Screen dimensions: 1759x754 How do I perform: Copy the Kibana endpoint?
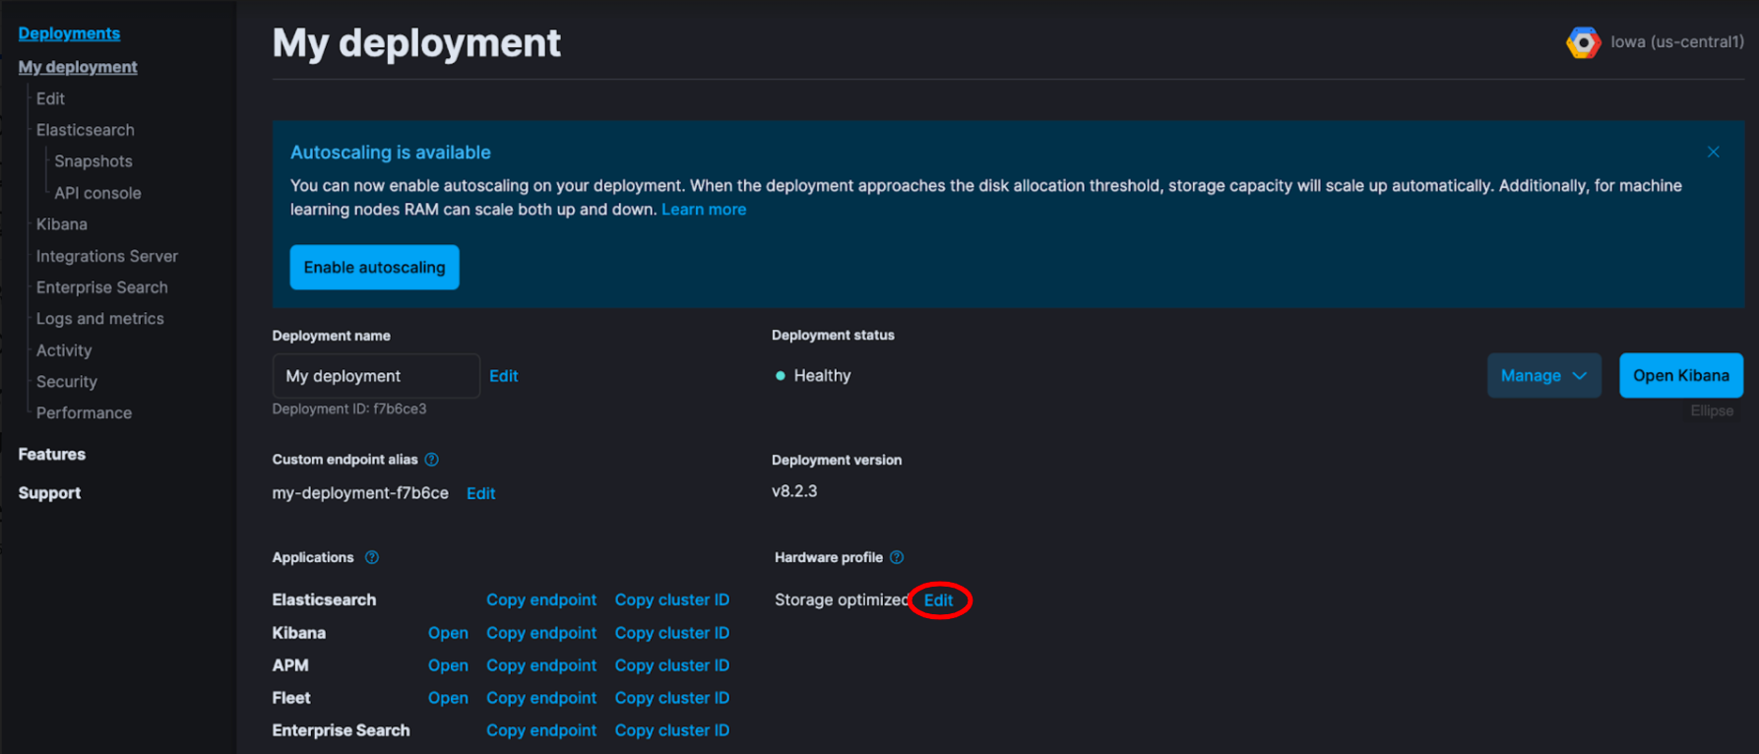pos(541,633)
